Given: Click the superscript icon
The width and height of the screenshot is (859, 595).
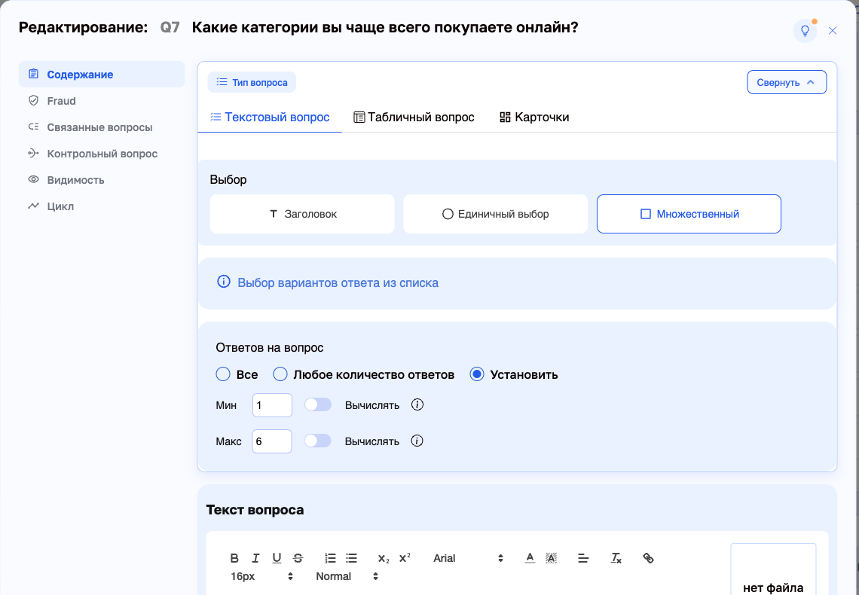Looking at the screenshot, I should coord(405,558).
